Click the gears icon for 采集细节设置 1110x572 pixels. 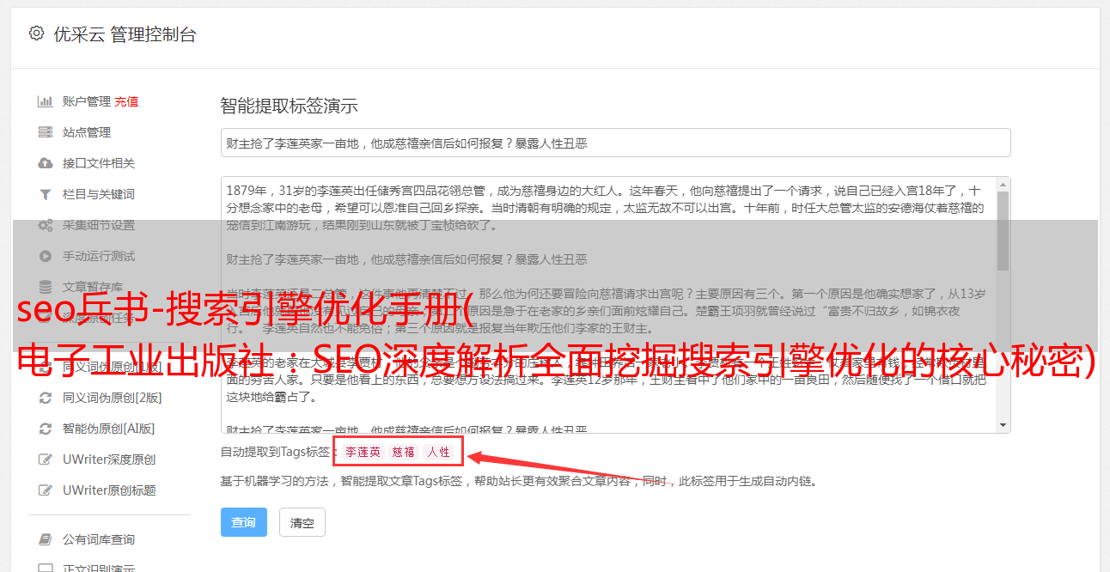(x=46, y=225)
